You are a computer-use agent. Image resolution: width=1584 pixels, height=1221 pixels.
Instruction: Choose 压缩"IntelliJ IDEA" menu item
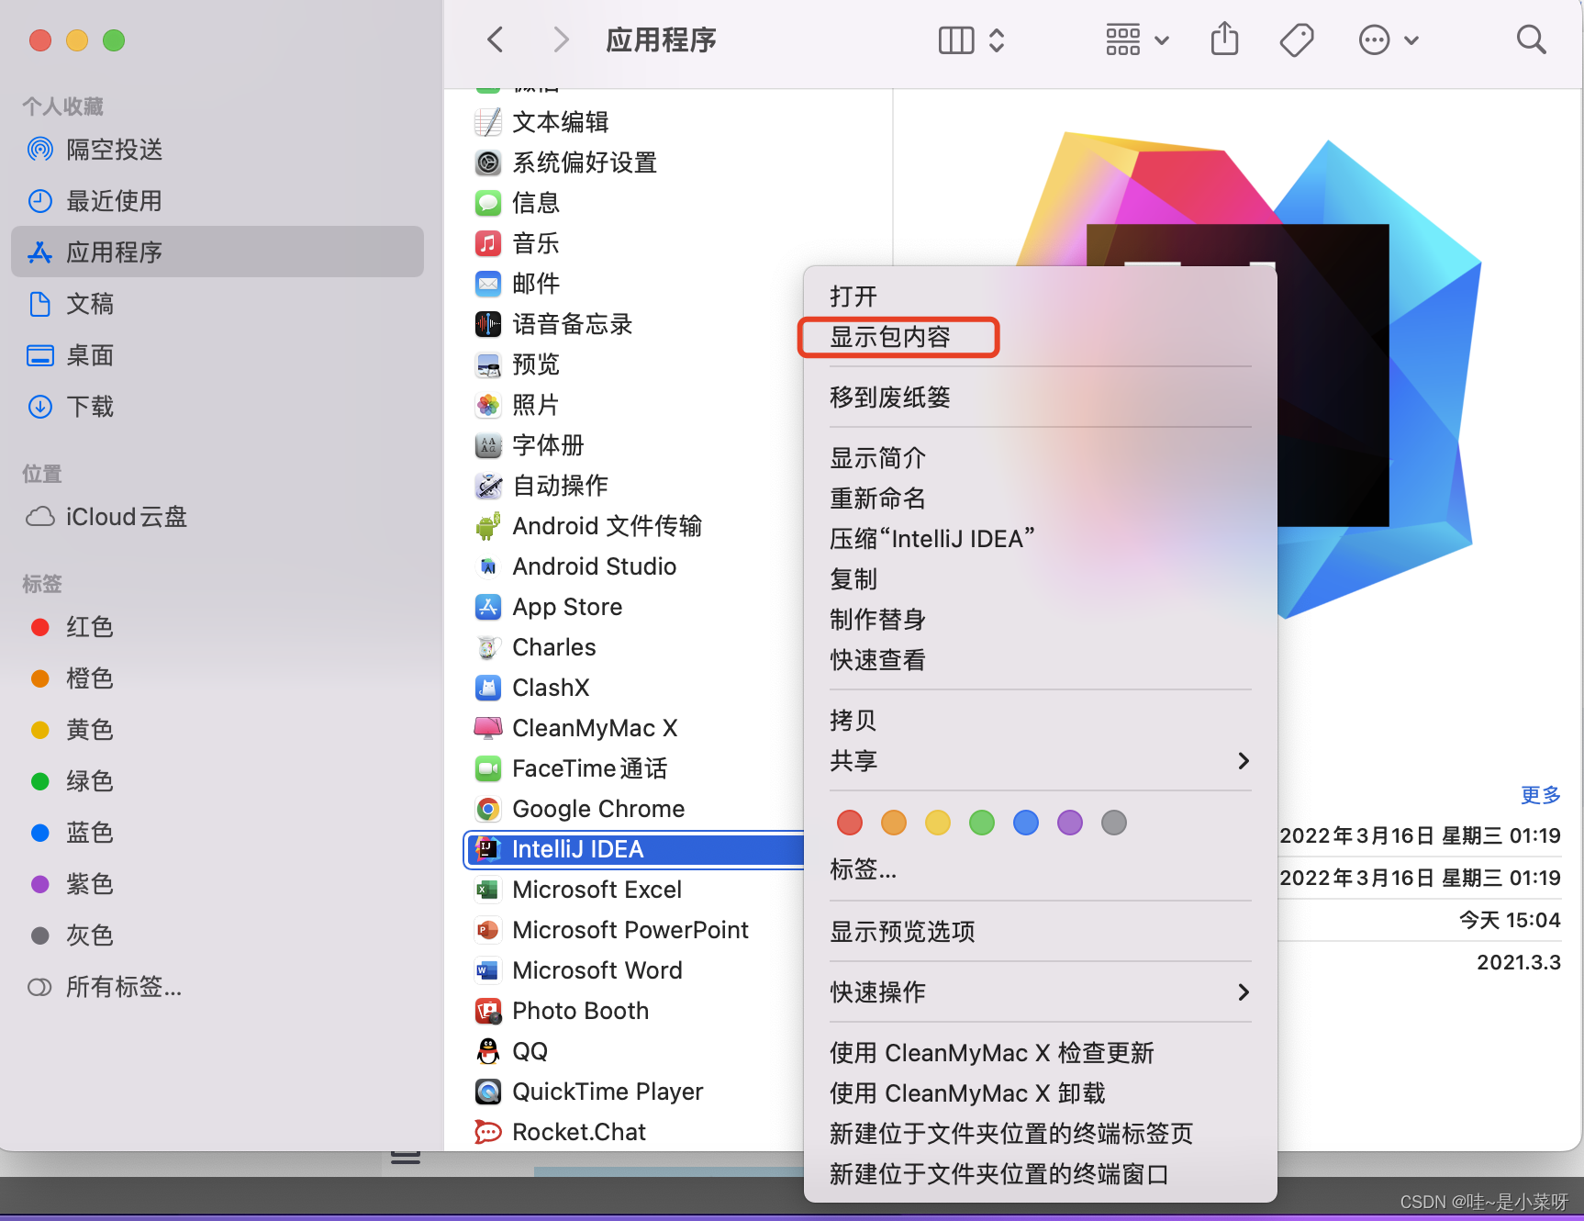(x=1041, y=539)
